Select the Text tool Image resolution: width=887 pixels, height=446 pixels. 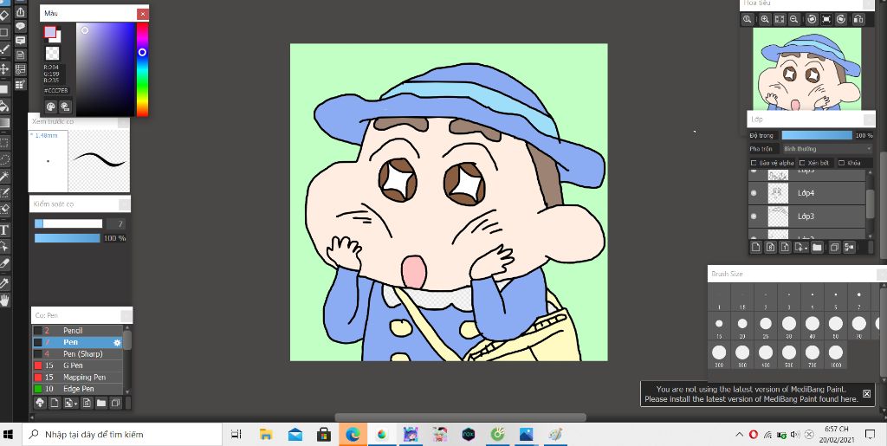pyautogui.click(x=4, y=229)
